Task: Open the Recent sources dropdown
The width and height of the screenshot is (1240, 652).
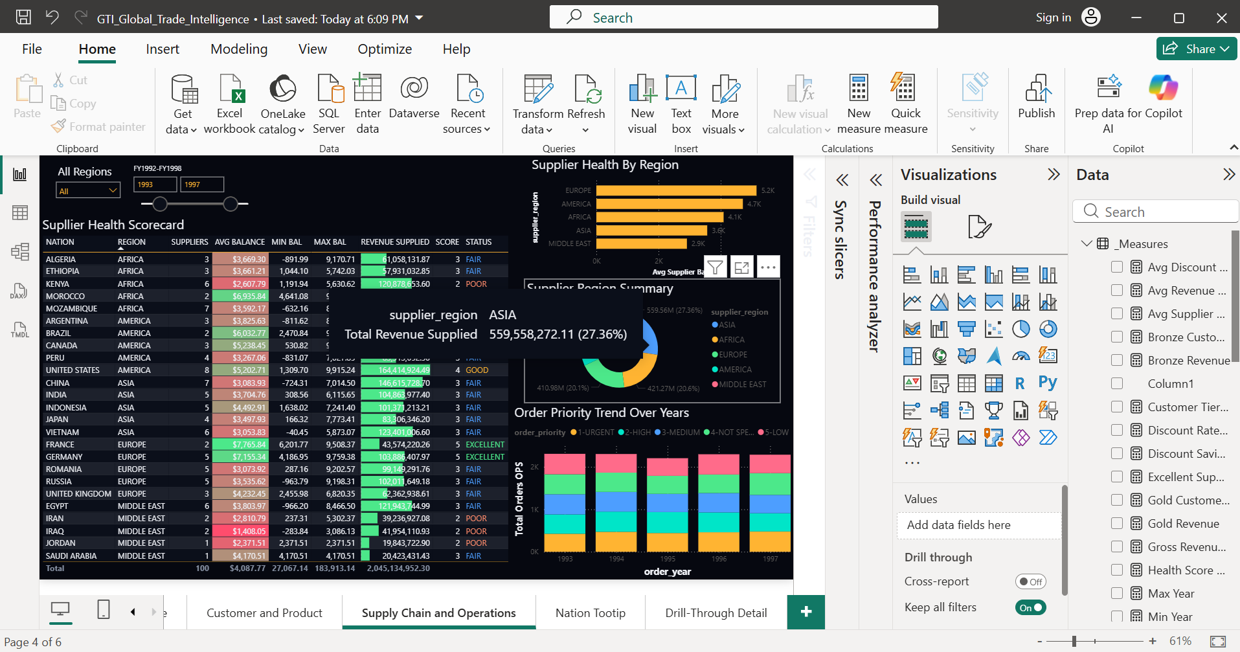Action: 467,104
